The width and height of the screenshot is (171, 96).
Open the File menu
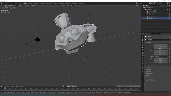(4, 3)
